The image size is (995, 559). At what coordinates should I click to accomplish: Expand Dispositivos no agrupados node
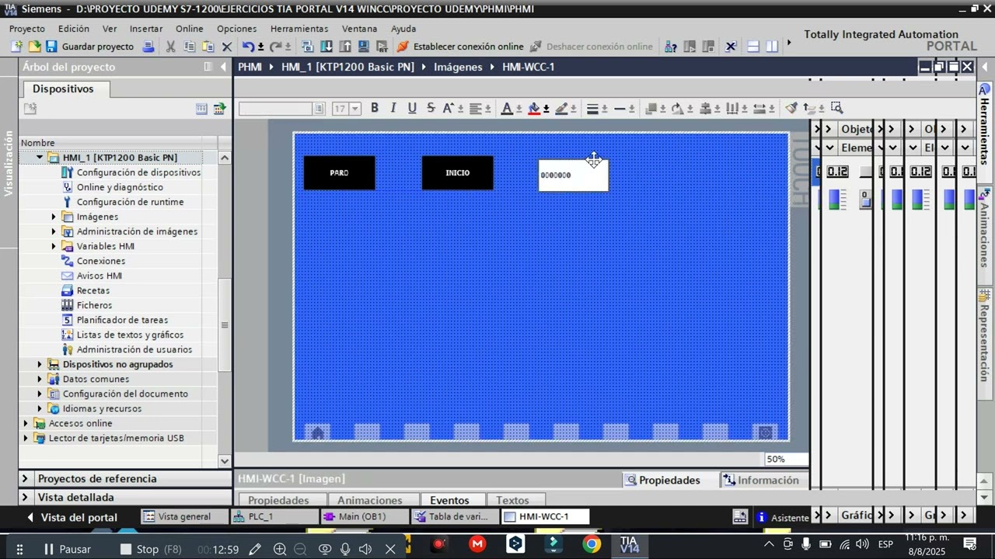point(40,364)
